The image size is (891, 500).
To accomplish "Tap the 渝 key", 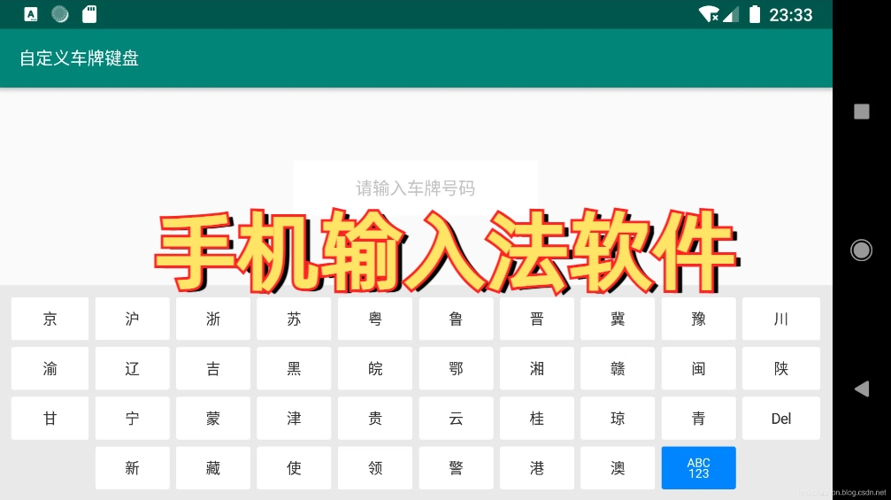I will [x=50, y=368].
